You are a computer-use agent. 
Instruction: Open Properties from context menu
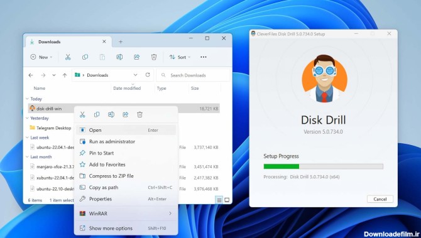(126, 199)
